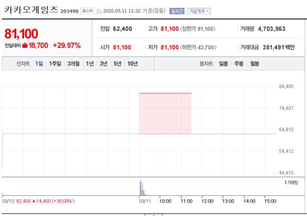Show the 월봉 monthly candle chart
This screenshot has width=307, height=216.
click(255, 64)
